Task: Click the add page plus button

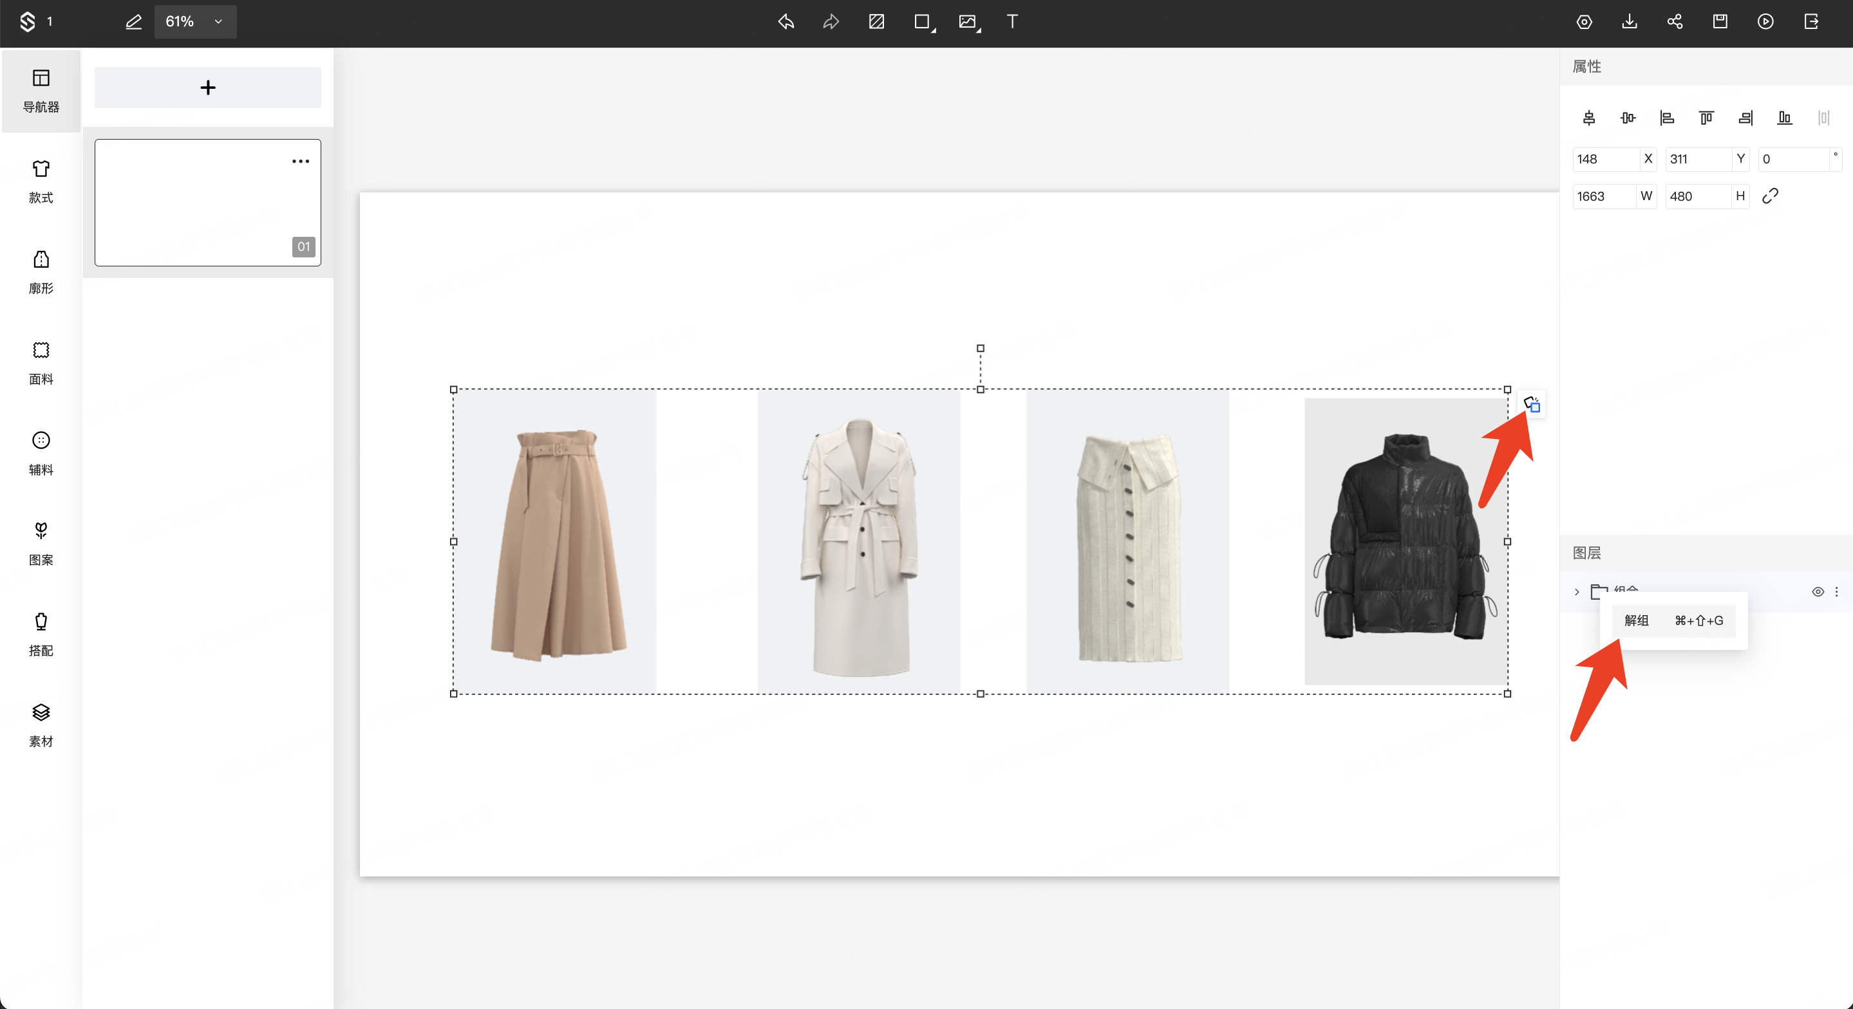Action: 208,88
